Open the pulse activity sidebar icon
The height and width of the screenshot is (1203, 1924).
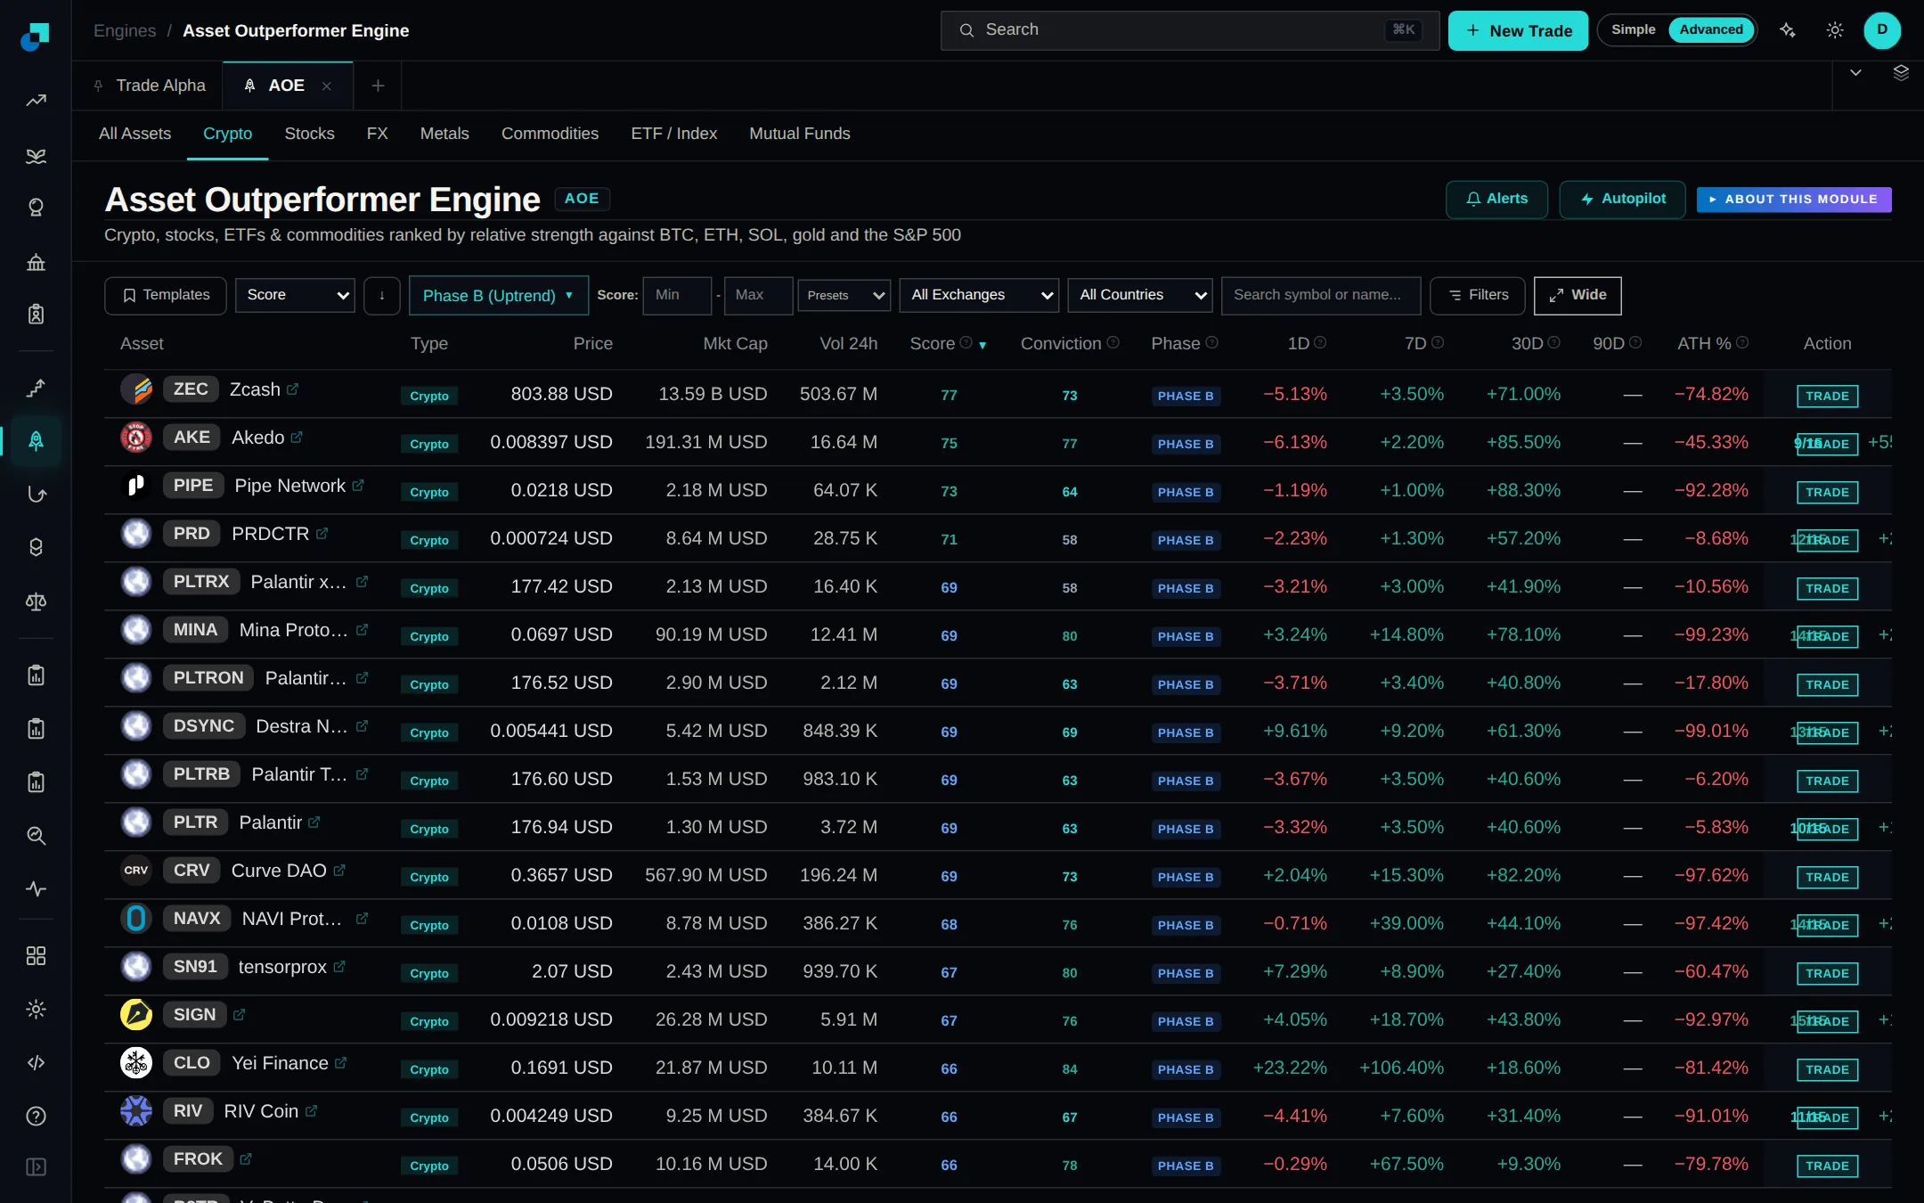click(x=36, y=889)
